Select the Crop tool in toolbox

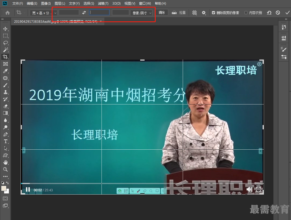[5, 57]
